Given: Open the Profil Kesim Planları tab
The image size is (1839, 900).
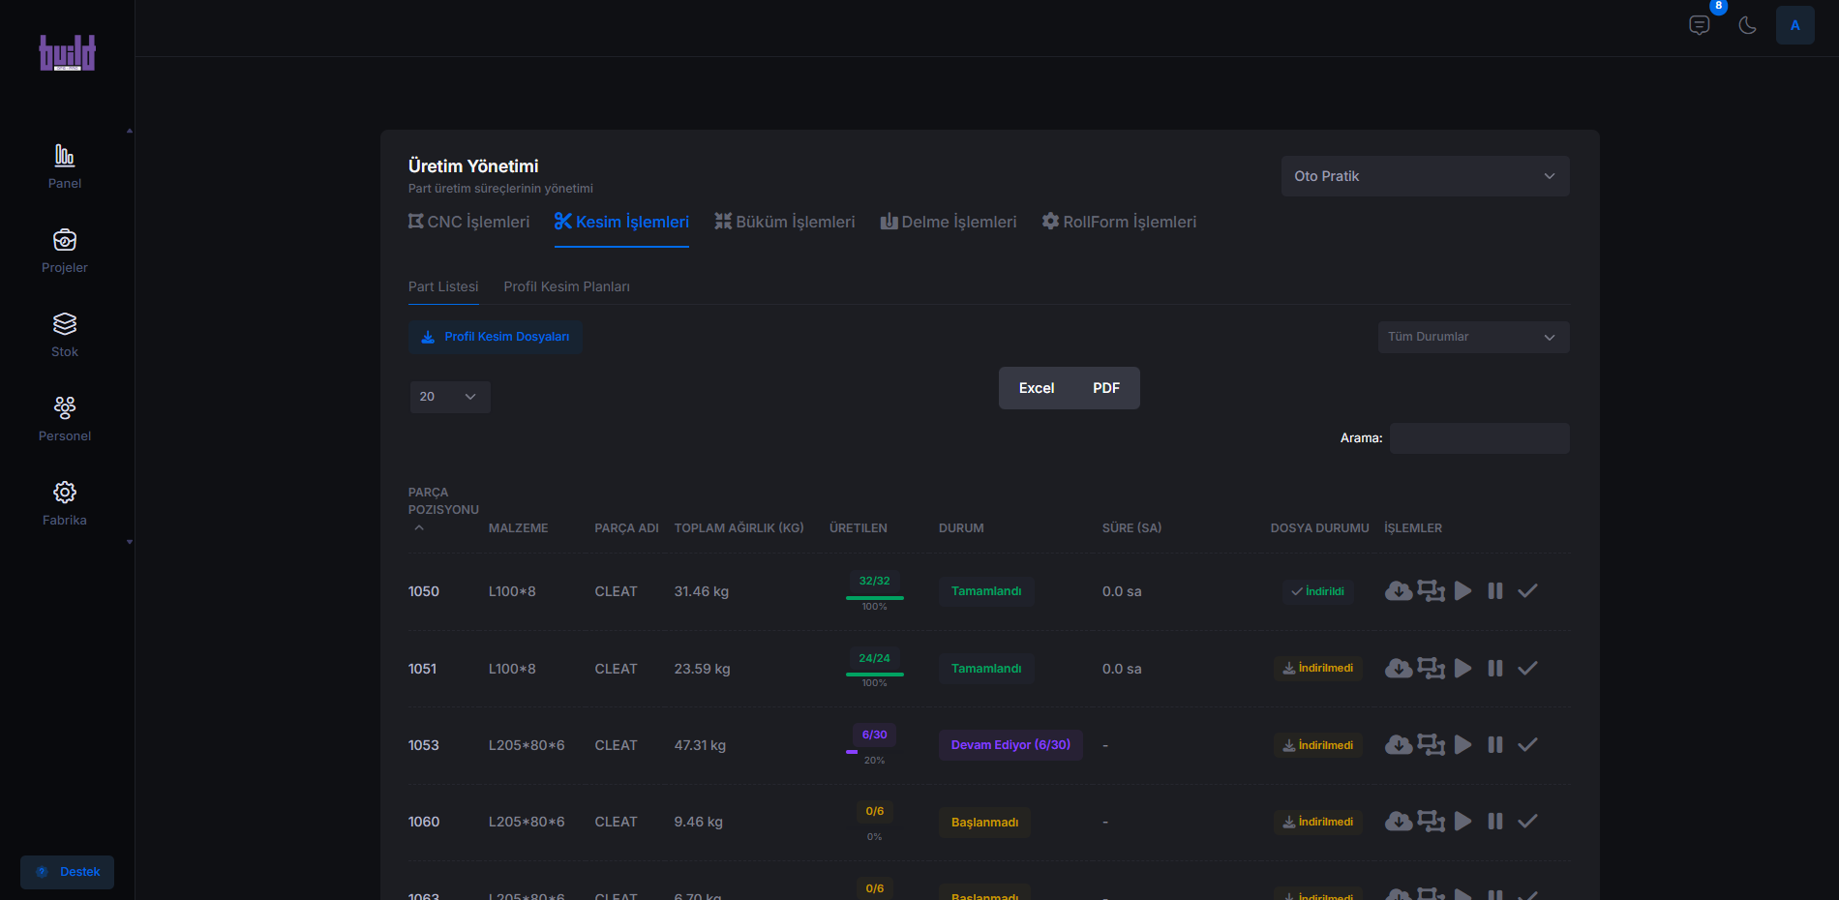Looking at the screenshot, I should (566, 286).
